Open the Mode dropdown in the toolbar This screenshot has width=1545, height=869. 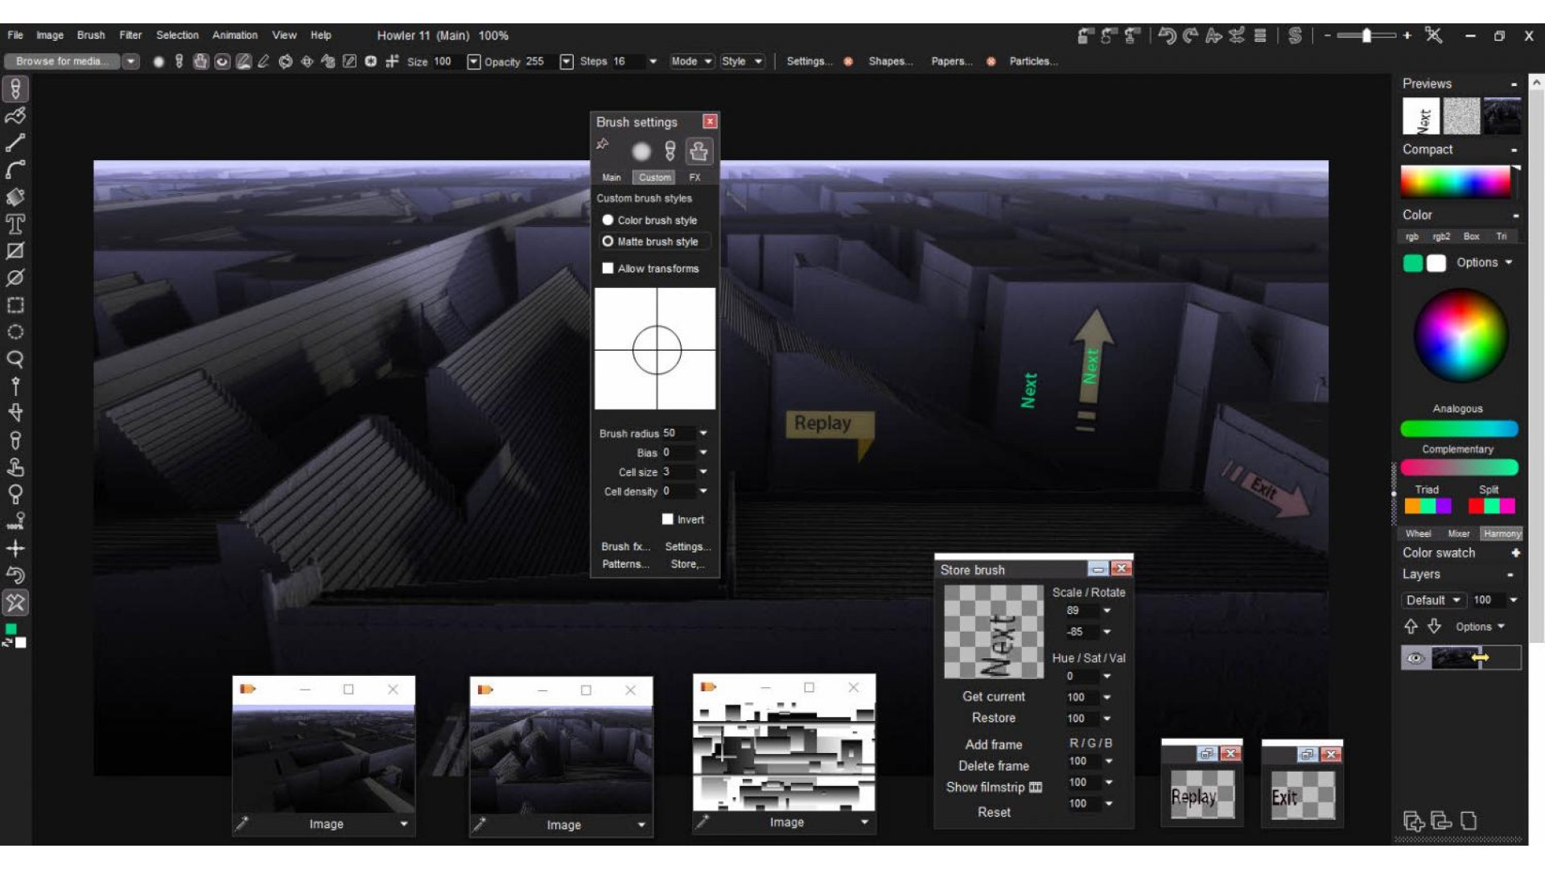point(691,61)
